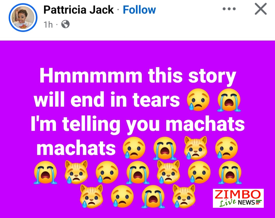This screenshot has width=275, height=218.
Task: Open Pattricia Jack's profile picture
Action: [x=23, y=17]
